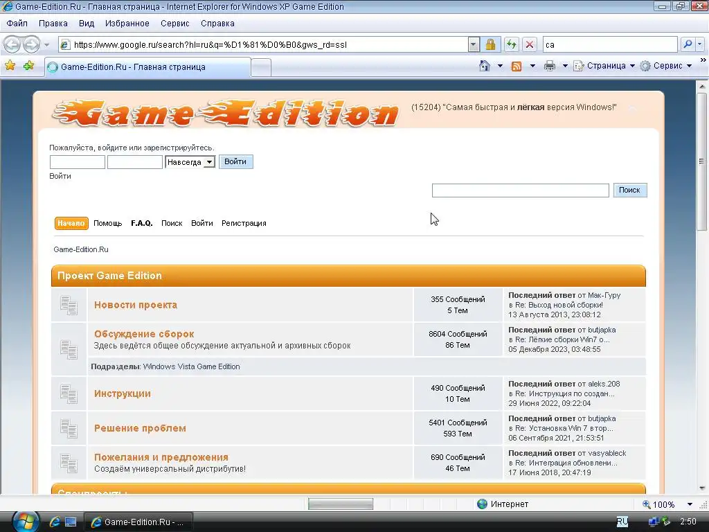Open the Правка menu
This screenshot has height=532, width=709.
[53, 24]
